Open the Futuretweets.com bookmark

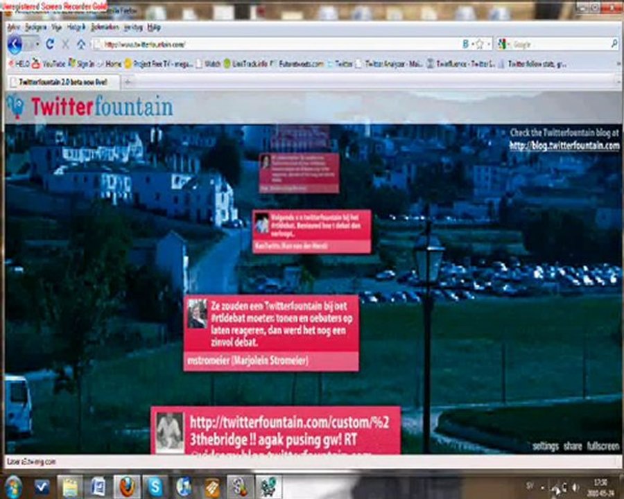[297, 64]
